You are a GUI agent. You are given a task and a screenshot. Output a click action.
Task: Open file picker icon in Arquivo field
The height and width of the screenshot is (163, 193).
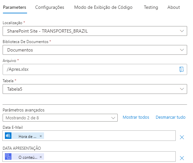pyautogui.click(x=182, y=69)
